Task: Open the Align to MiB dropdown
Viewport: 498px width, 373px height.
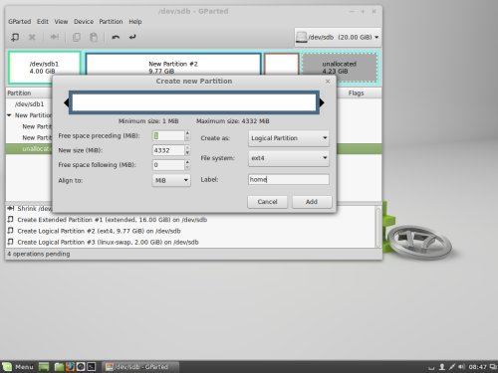Action: 171,180
